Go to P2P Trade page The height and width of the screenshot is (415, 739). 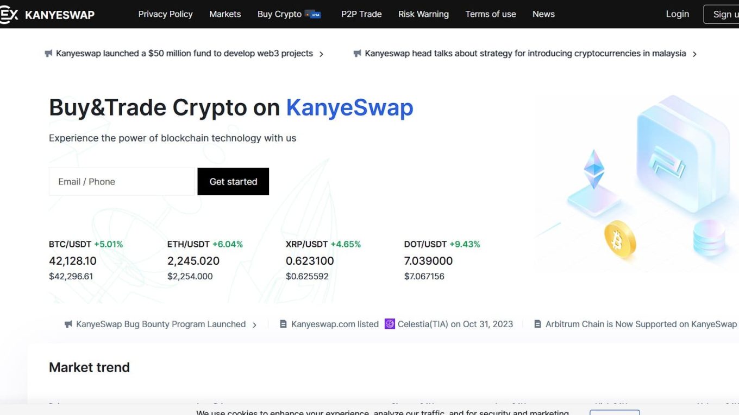(x=361, y=14)
